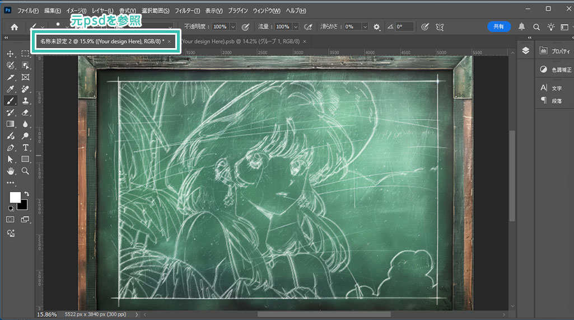
Task: Click the black background color swatch
Action: [x=23, y=206]
